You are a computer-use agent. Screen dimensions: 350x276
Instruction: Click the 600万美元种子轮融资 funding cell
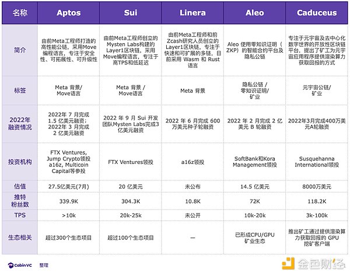(x=192, y=124)
